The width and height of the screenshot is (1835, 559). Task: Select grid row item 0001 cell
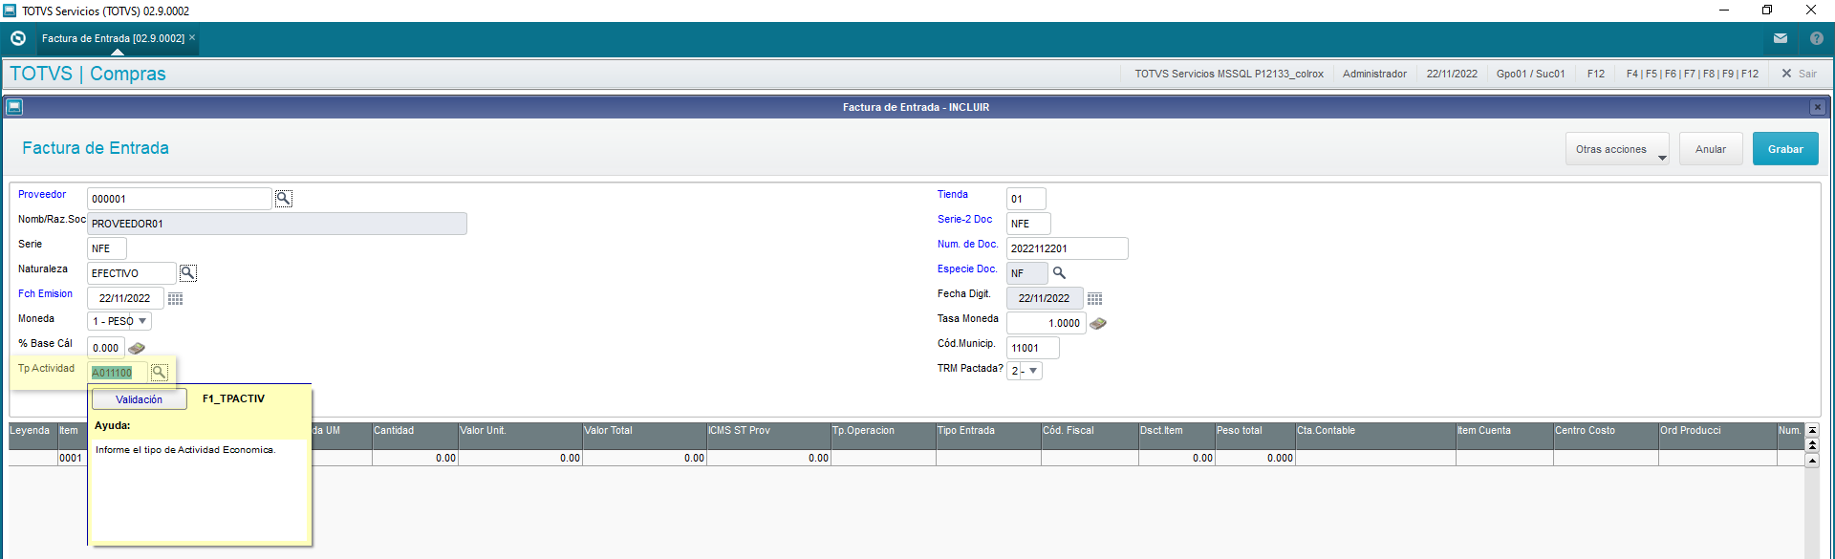(71, 458)
